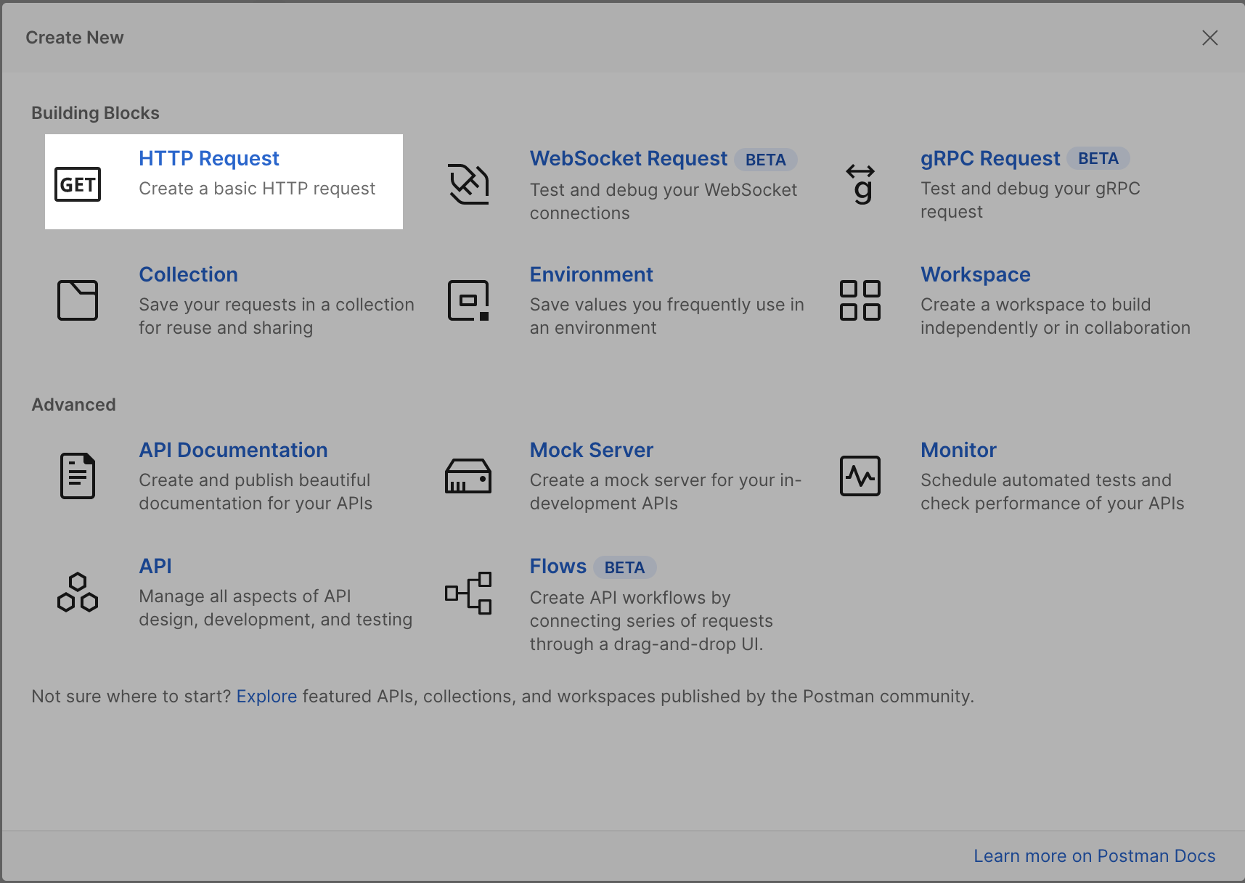The height and width of the screenshot is (883, 1245).
Task: Click the Collection folder icon
Action: coord(78,300)
